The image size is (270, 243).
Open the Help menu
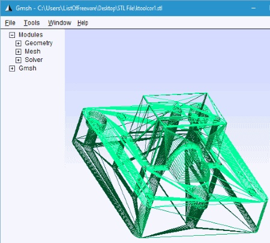[83, 23]
